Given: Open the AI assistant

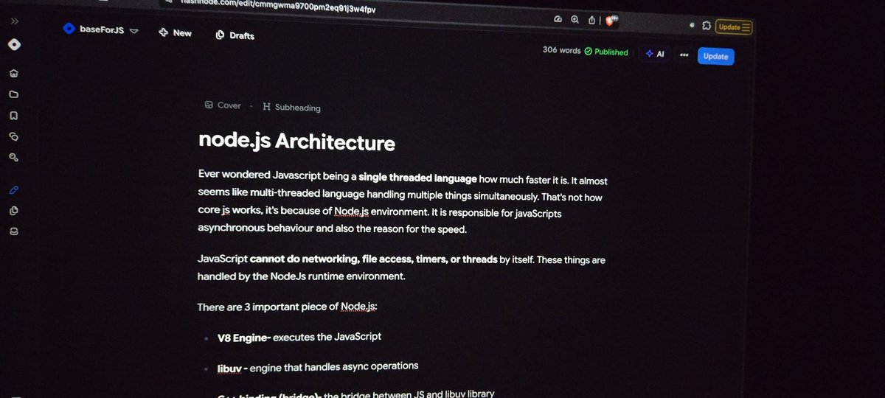Looking at the screenshot, I should pos(655,54).
